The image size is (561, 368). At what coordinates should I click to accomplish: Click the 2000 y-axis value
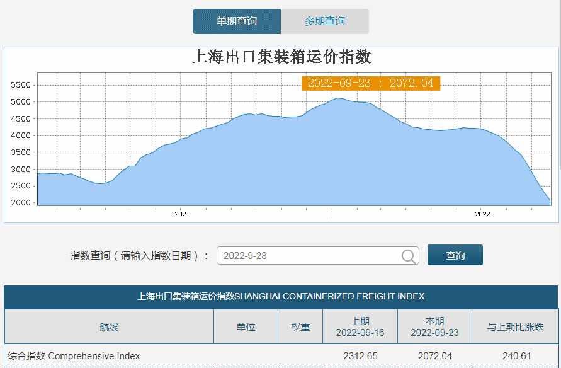pos(21,203)
